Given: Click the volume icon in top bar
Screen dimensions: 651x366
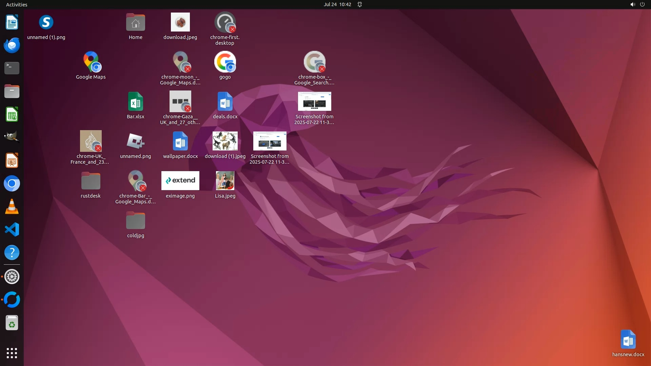Looking at the screenshot, I should coord(632,4).
